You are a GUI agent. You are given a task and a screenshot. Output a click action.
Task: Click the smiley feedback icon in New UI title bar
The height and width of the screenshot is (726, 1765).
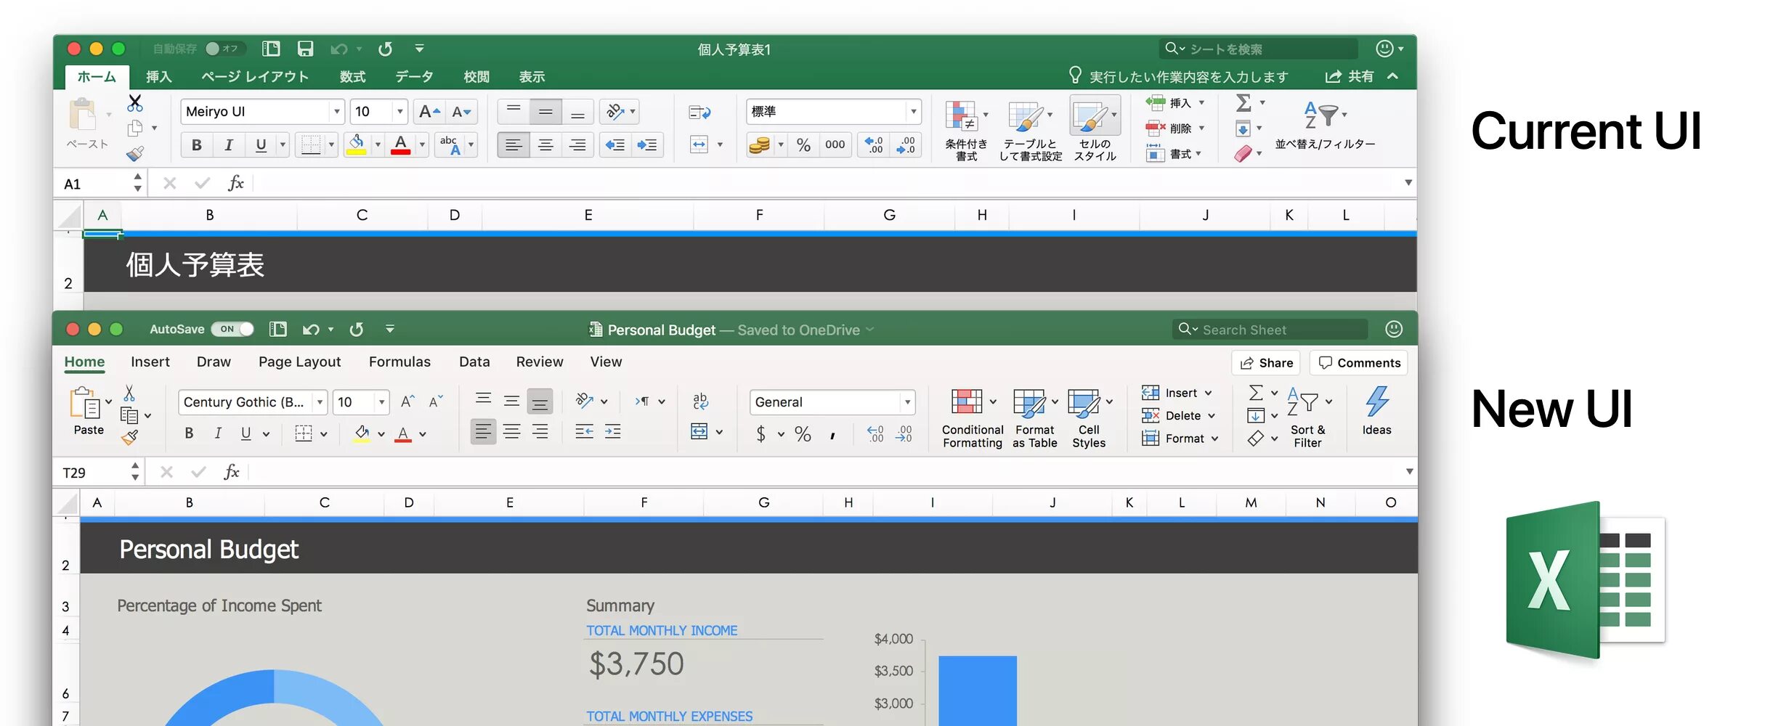(x=1394, y=329)
